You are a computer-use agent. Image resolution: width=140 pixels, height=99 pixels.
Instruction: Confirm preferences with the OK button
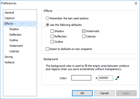tap(82, 93)
